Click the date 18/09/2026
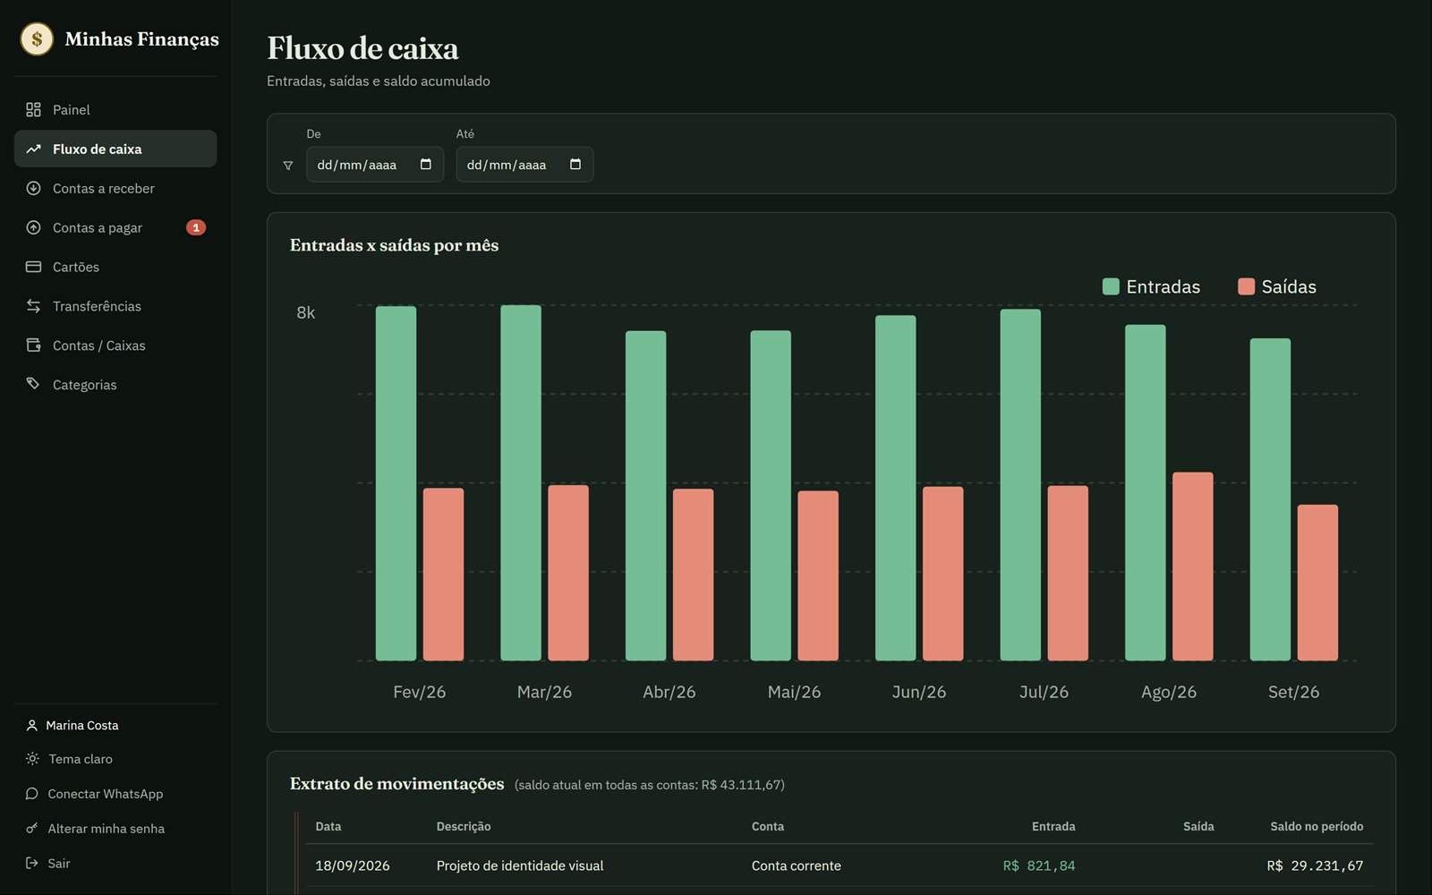 (353, 865)
